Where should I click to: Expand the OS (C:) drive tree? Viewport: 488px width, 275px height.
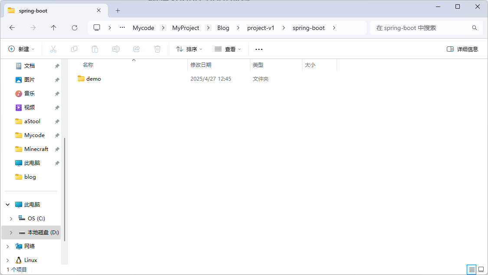pos(11,219)
